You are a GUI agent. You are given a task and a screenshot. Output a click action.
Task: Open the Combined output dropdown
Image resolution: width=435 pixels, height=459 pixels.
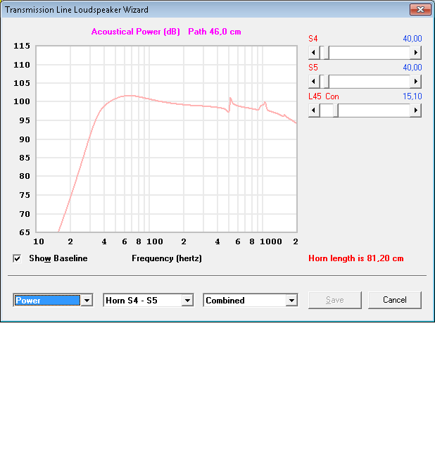point(291,301)
